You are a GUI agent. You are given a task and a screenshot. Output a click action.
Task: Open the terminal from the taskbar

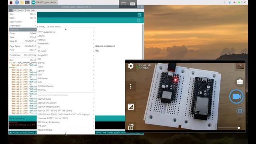[27, 2]
